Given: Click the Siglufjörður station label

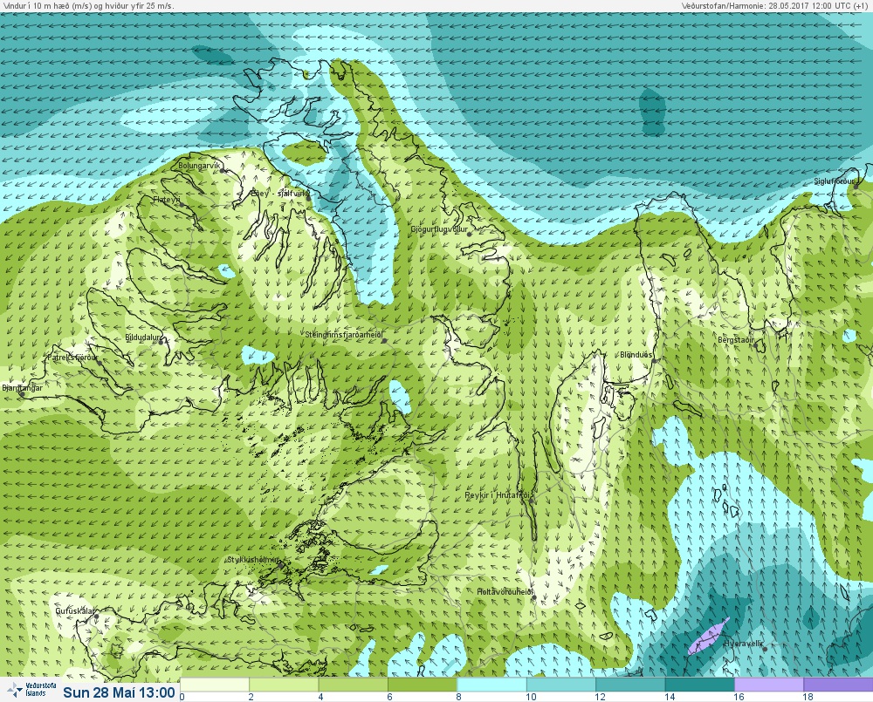Looking at the screenshot, I should coord(834,181).
